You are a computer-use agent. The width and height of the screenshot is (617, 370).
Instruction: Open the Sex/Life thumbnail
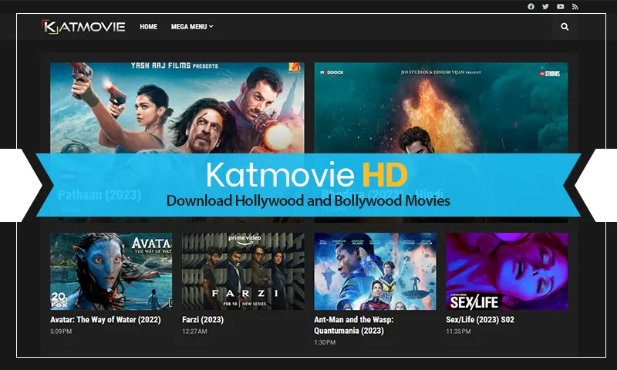(x=507, y=271)
